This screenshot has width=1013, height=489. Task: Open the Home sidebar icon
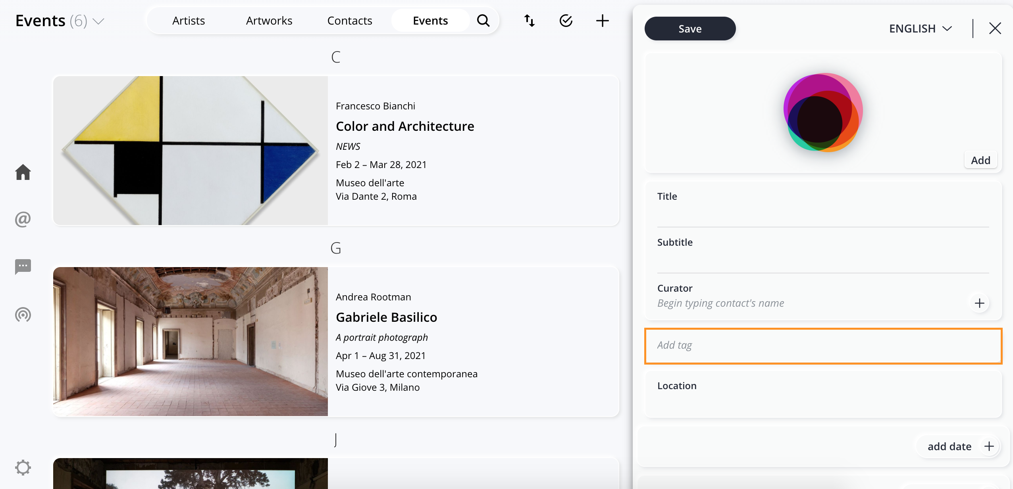(x=23, y=172)
